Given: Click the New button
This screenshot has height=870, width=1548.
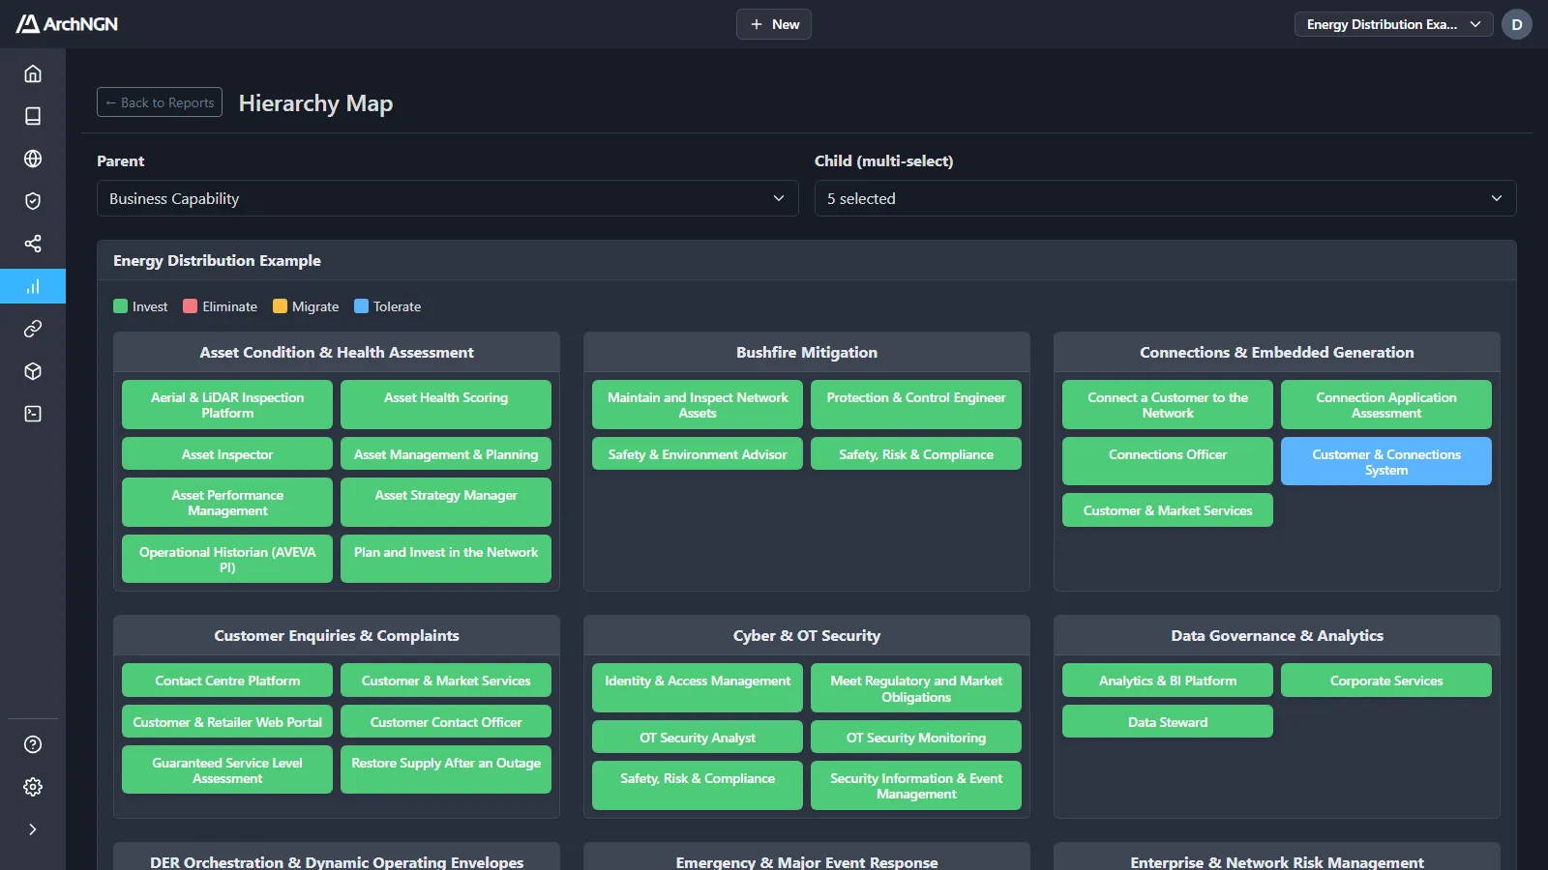Looking at the screenshot, I should [x=774, y=24].
